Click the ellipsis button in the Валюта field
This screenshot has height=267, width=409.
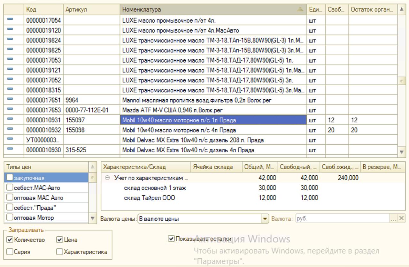(x=393, y=219)
